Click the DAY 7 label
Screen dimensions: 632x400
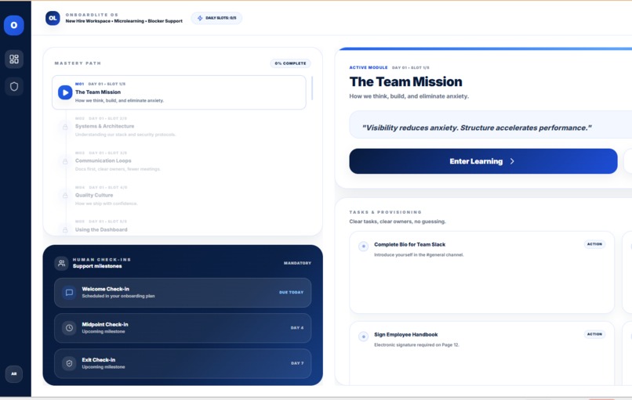(297, 363)
